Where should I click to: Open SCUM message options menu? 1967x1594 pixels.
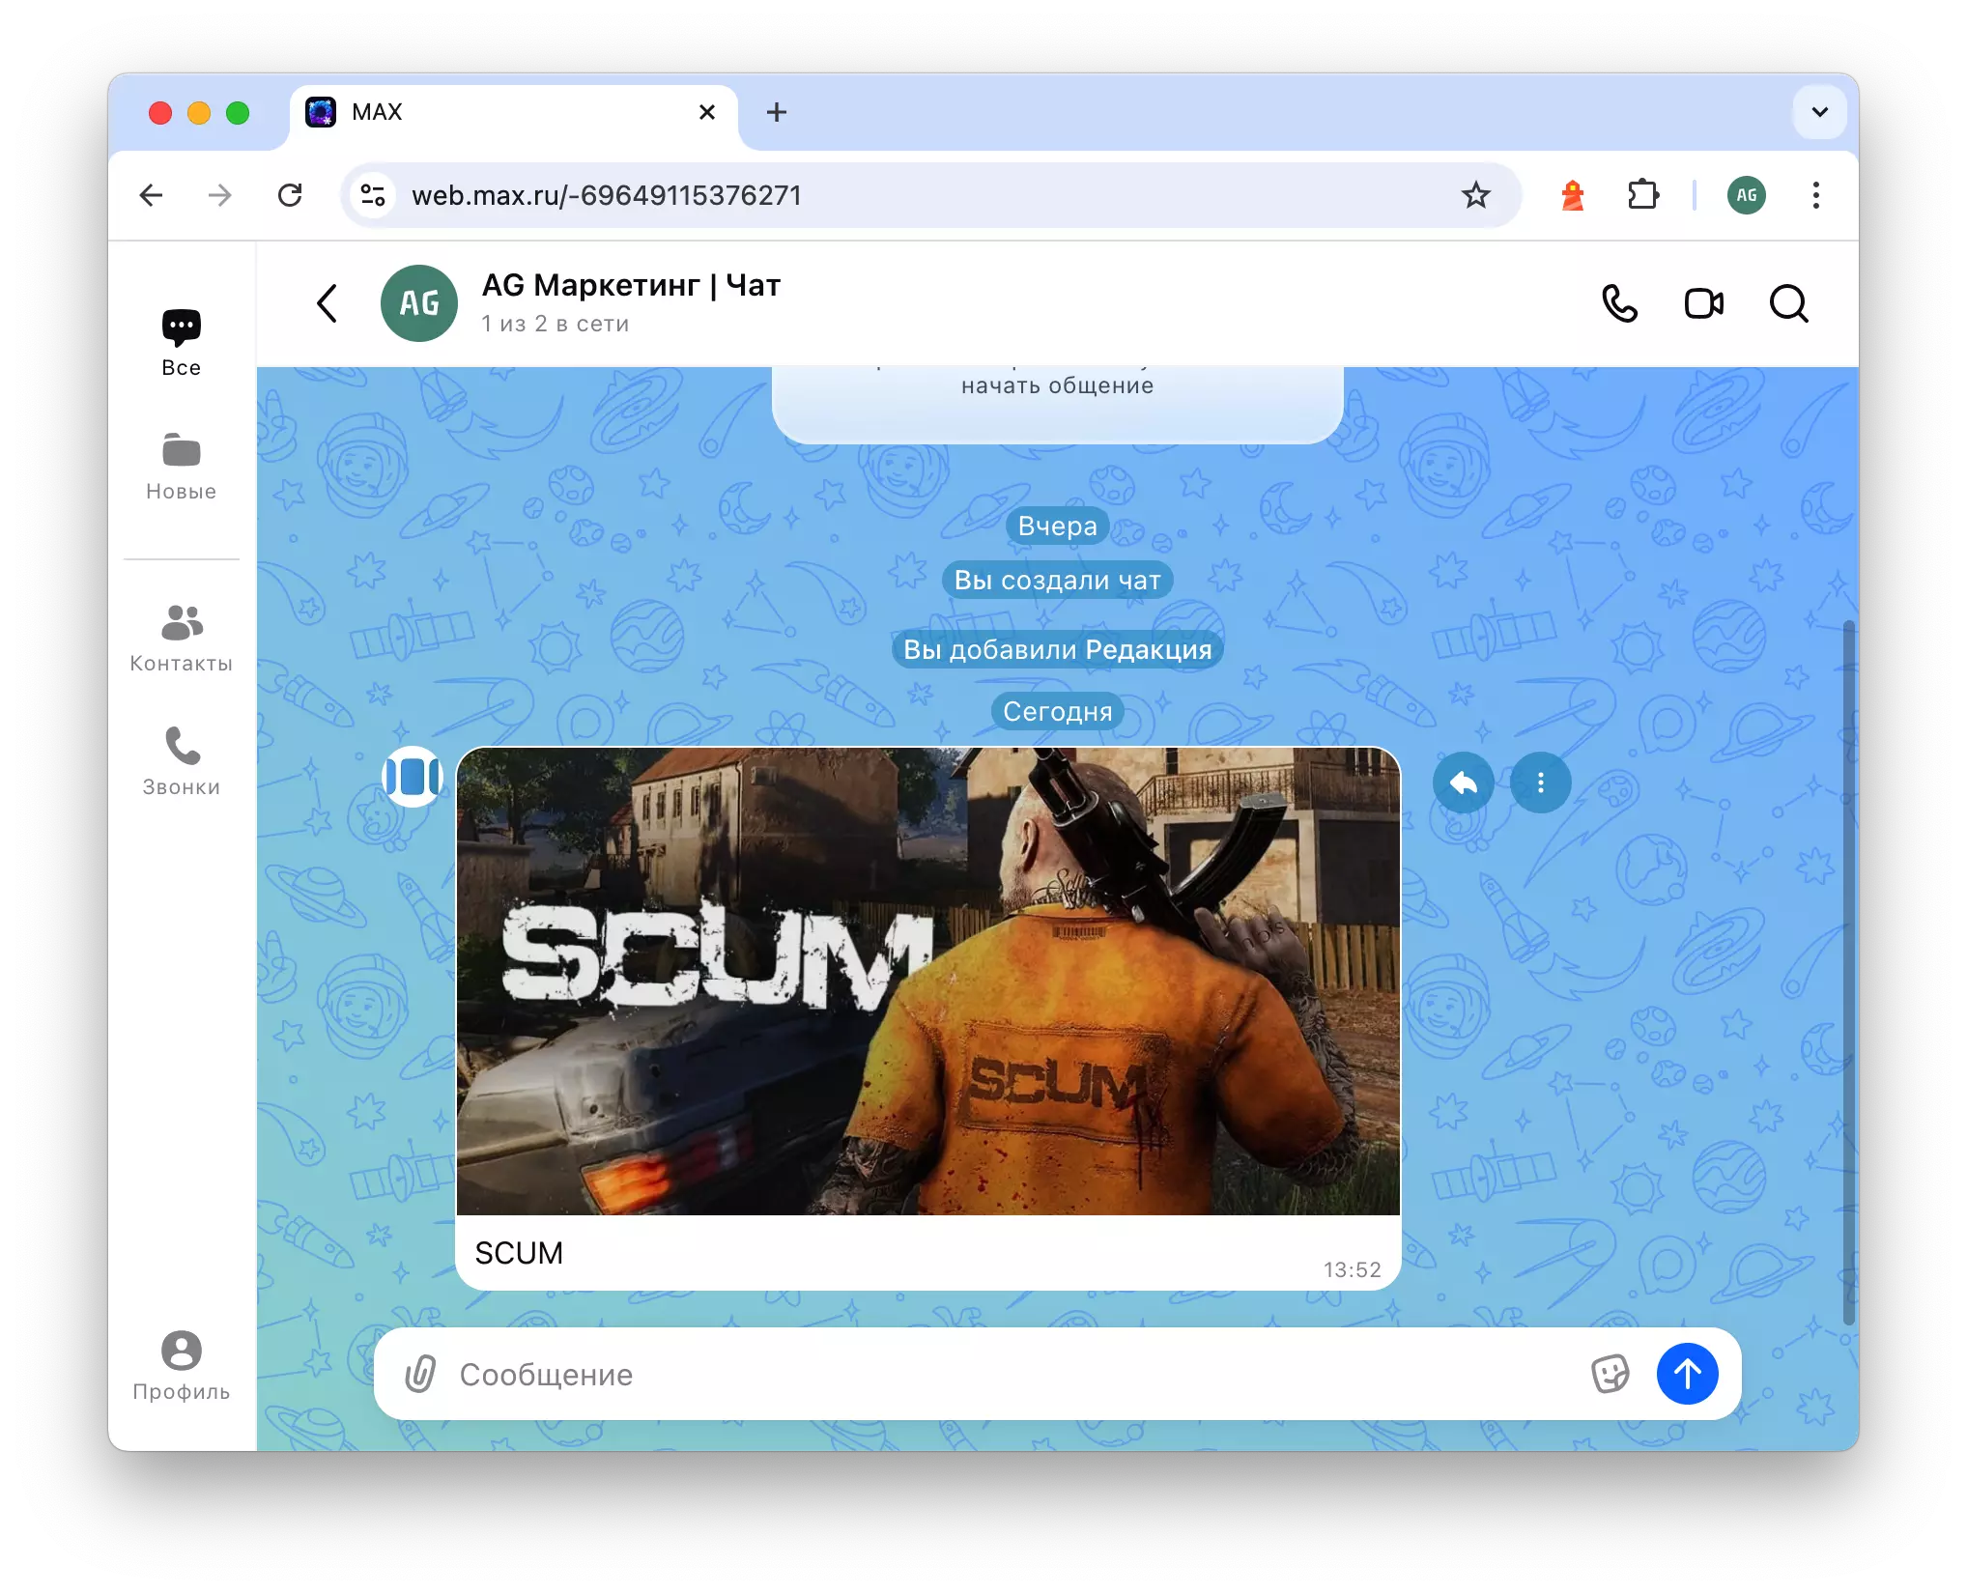(x=1540, y=782)
